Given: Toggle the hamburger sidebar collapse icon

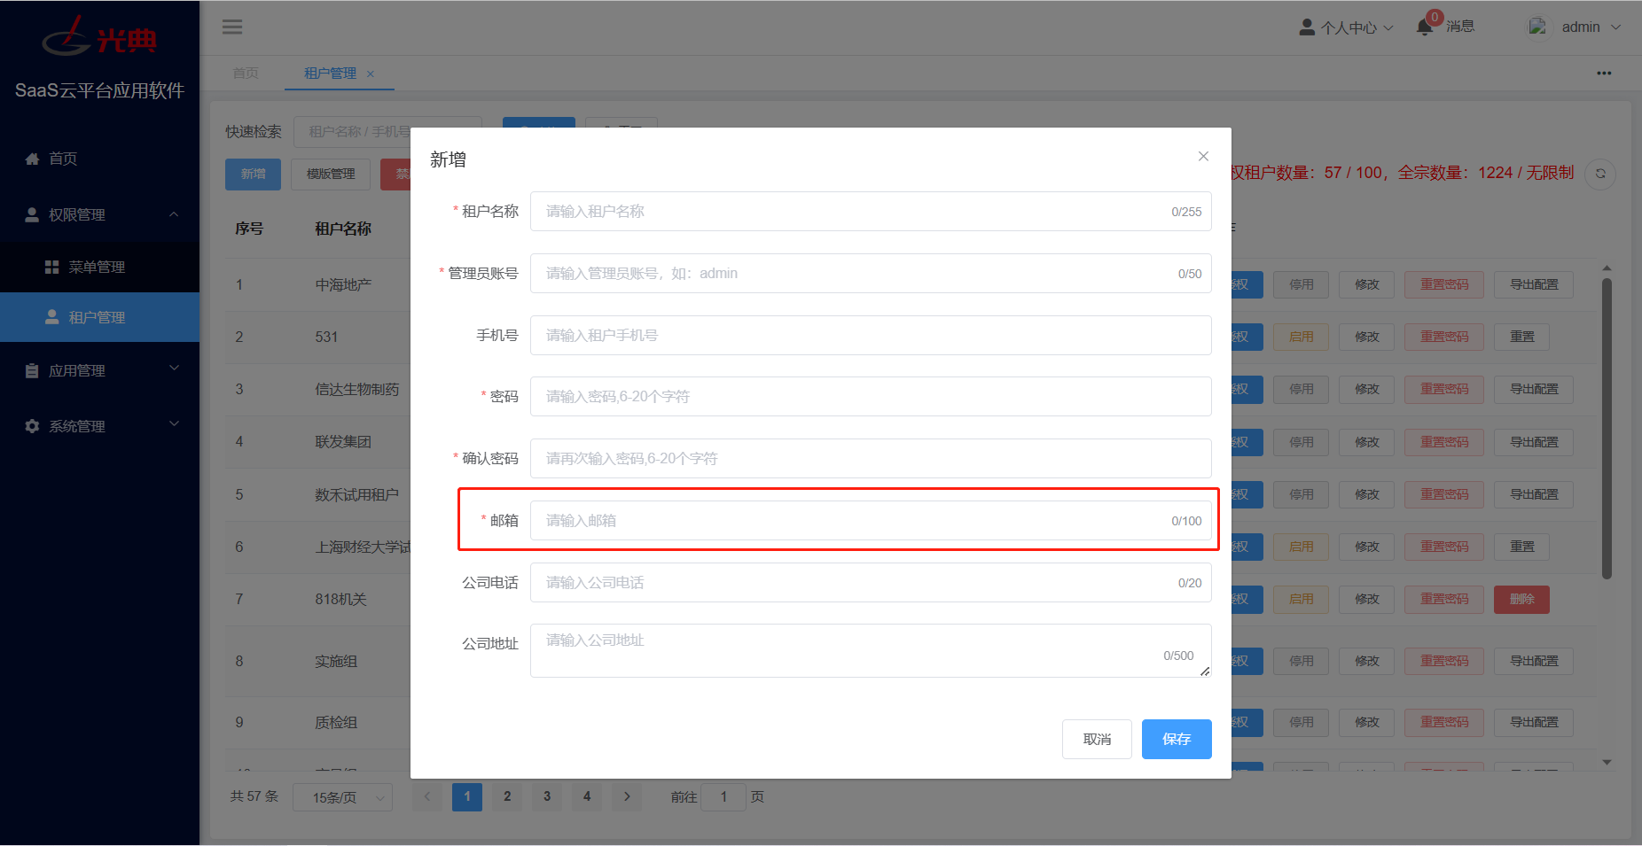Looking at the screenshot, I should pos(232,27).
